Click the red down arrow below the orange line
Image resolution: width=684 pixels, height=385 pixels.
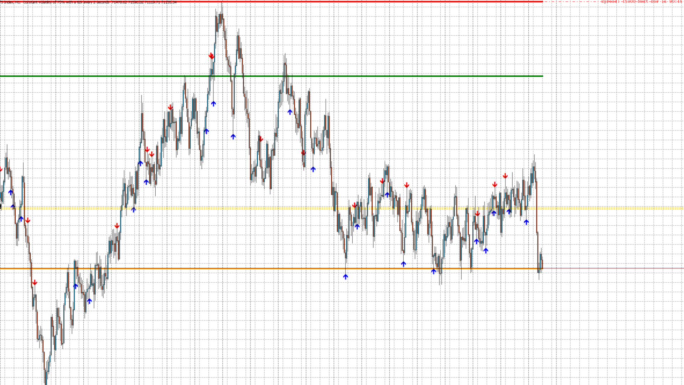35,282
